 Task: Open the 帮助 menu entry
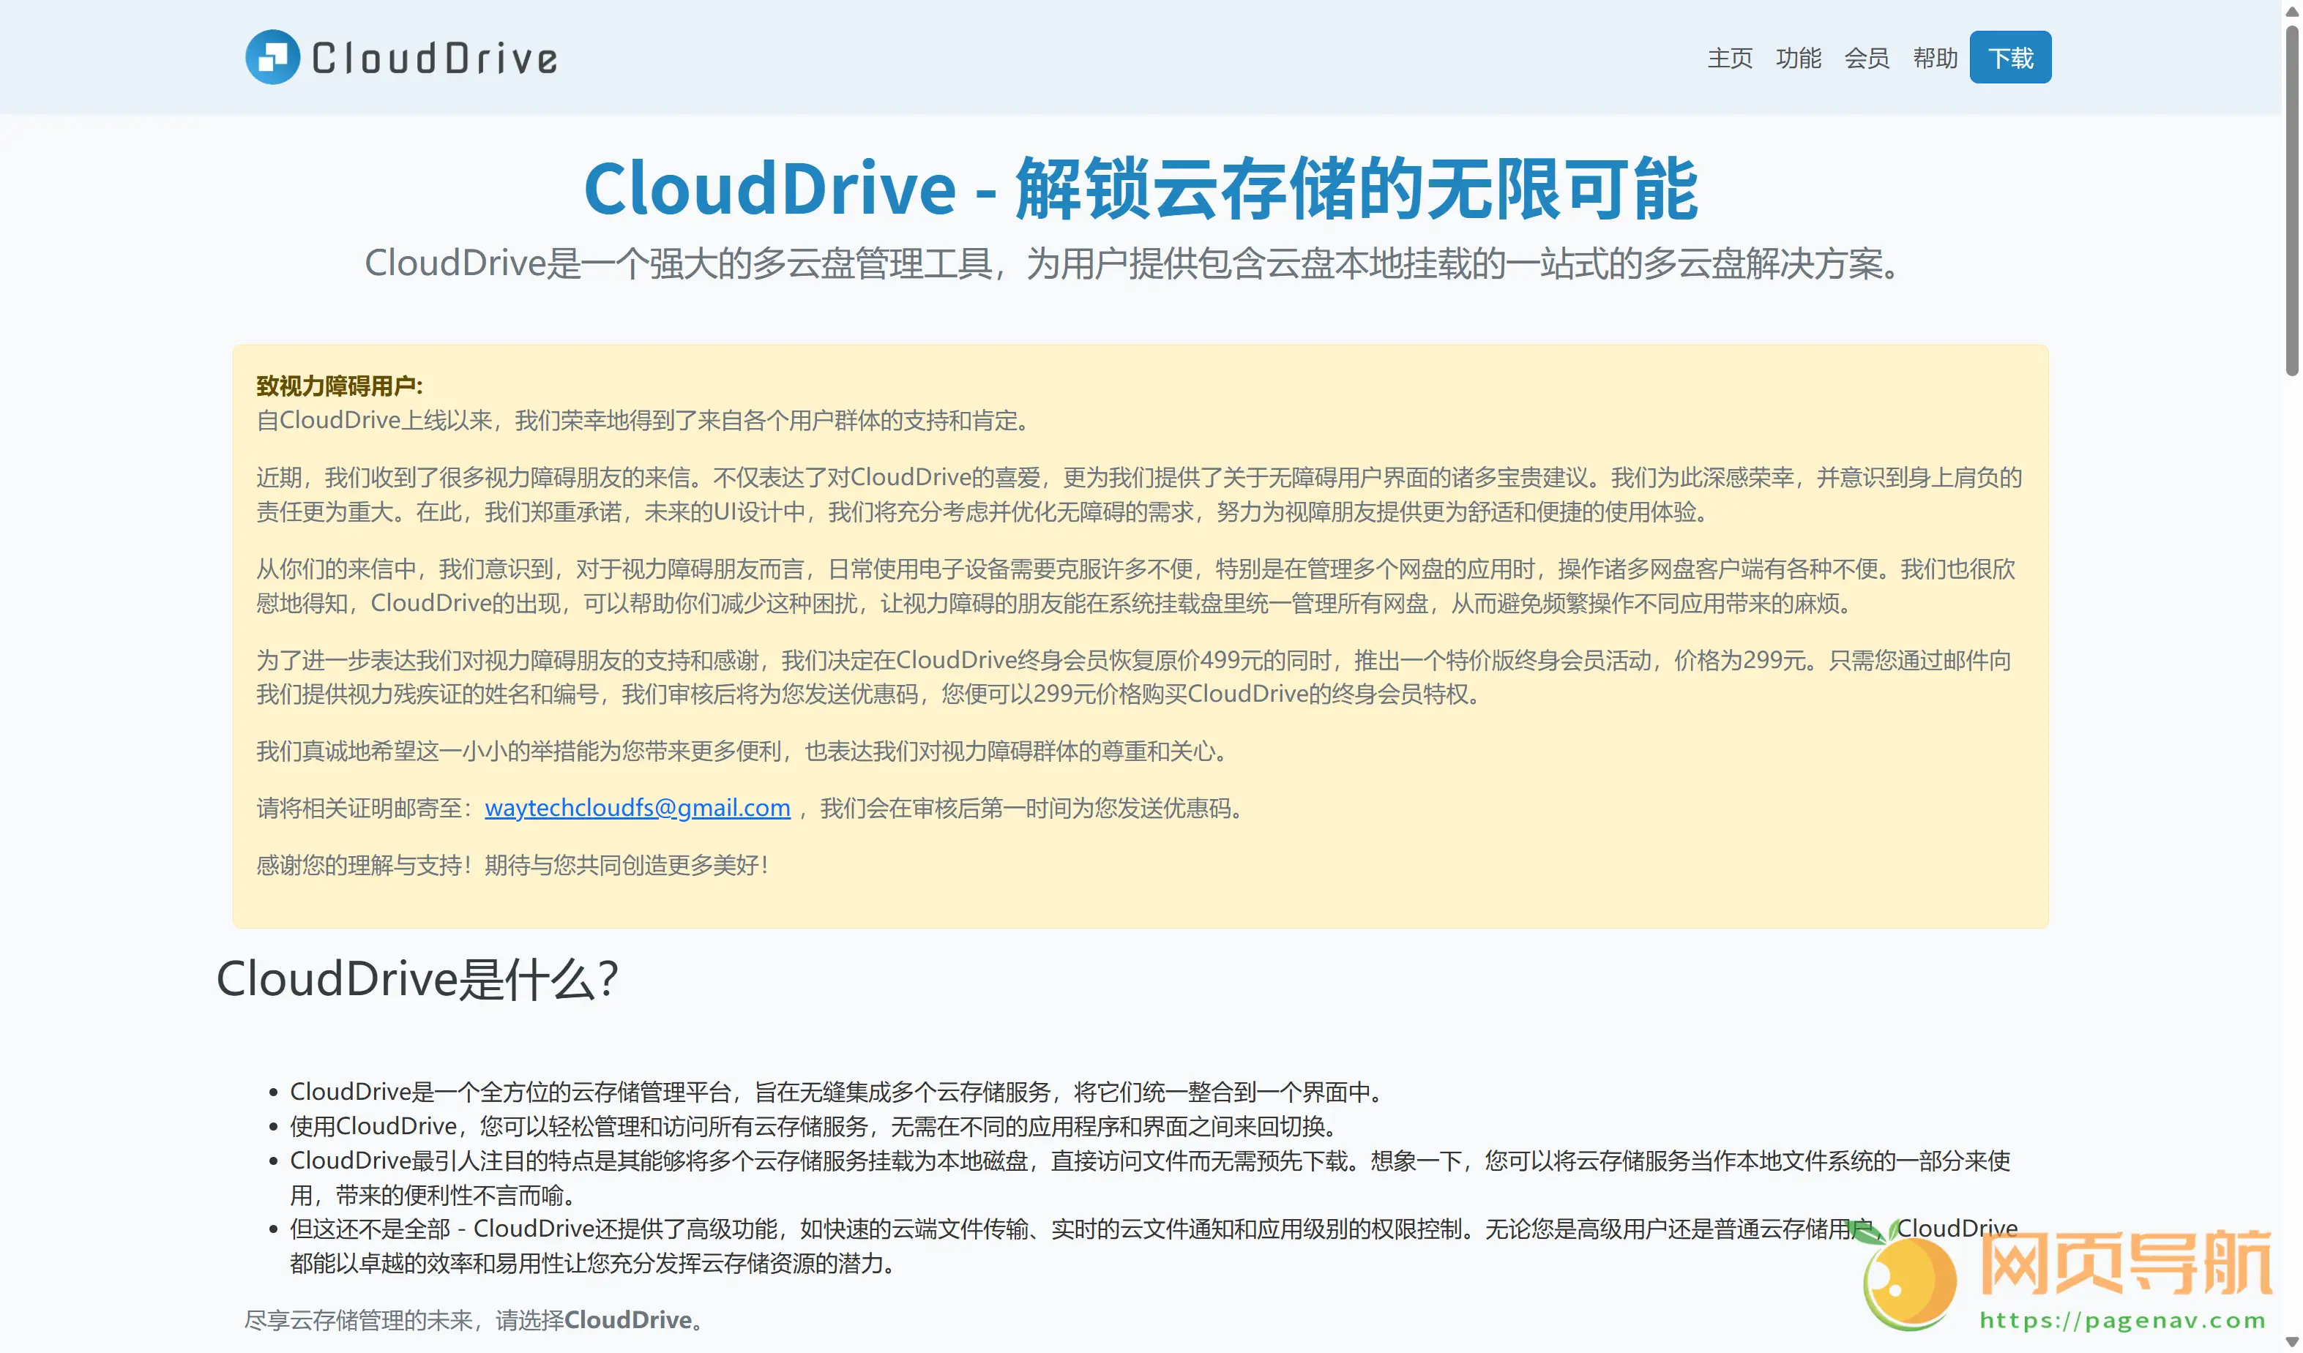coord(1935,59)
